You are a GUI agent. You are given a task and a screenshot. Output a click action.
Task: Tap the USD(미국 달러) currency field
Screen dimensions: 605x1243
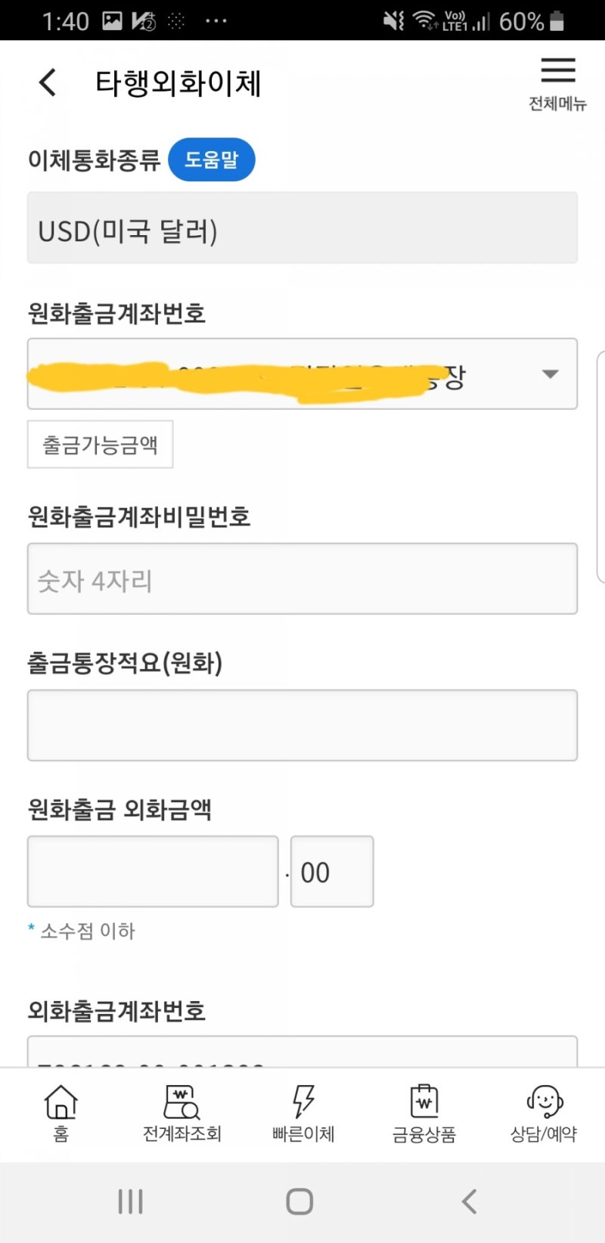point(302,228)
